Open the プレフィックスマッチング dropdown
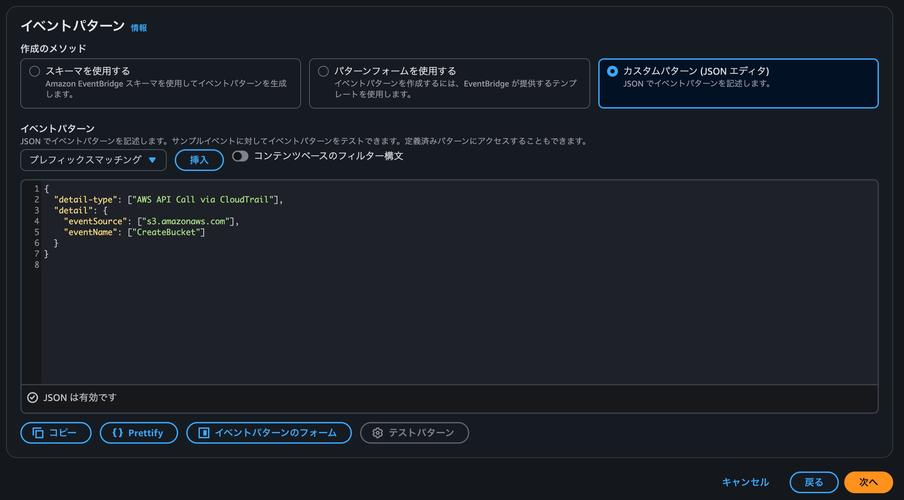 tap(93, 160)
